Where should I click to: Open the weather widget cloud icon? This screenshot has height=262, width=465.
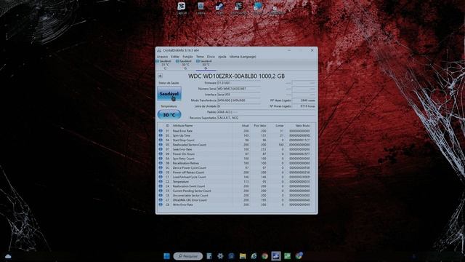coord(8,256)
